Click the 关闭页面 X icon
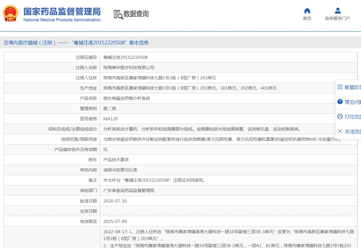The image size is (361, 248). coord(340,131)
